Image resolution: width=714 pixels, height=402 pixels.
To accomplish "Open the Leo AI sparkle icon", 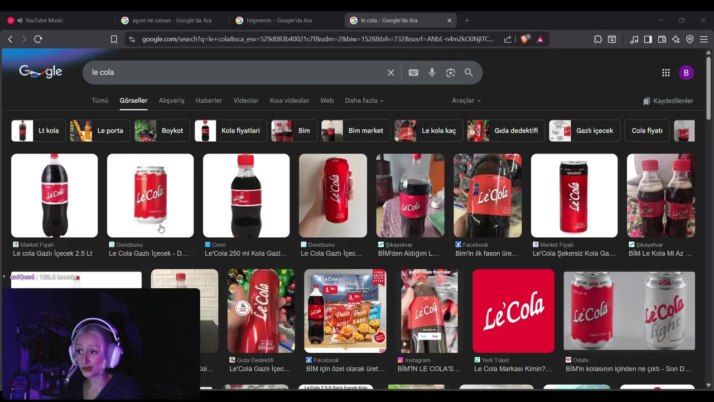I will pos(676,39).
